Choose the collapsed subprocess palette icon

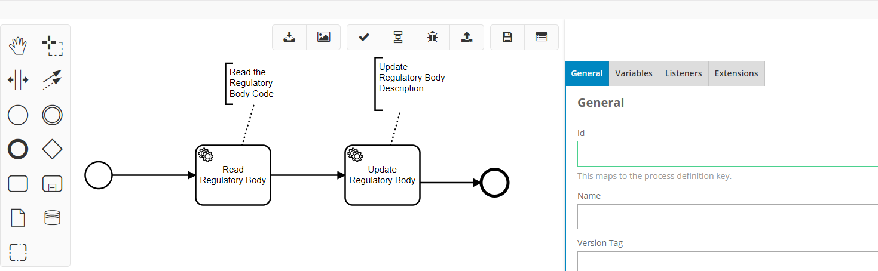[53, 184]
